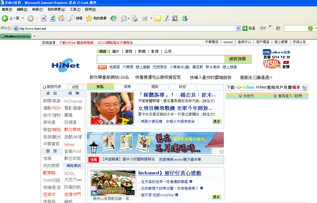The width and height of the screenshot is (317, 203).
Task: Click the toolbar search text field
Action: (296, 29)
